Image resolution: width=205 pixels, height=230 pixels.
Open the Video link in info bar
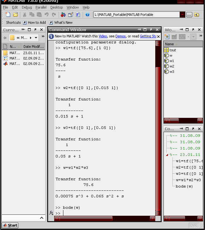[103, 36]
